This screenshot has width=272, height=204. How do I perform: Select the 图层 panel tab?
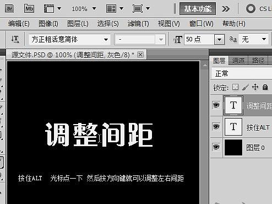(219, 61)
